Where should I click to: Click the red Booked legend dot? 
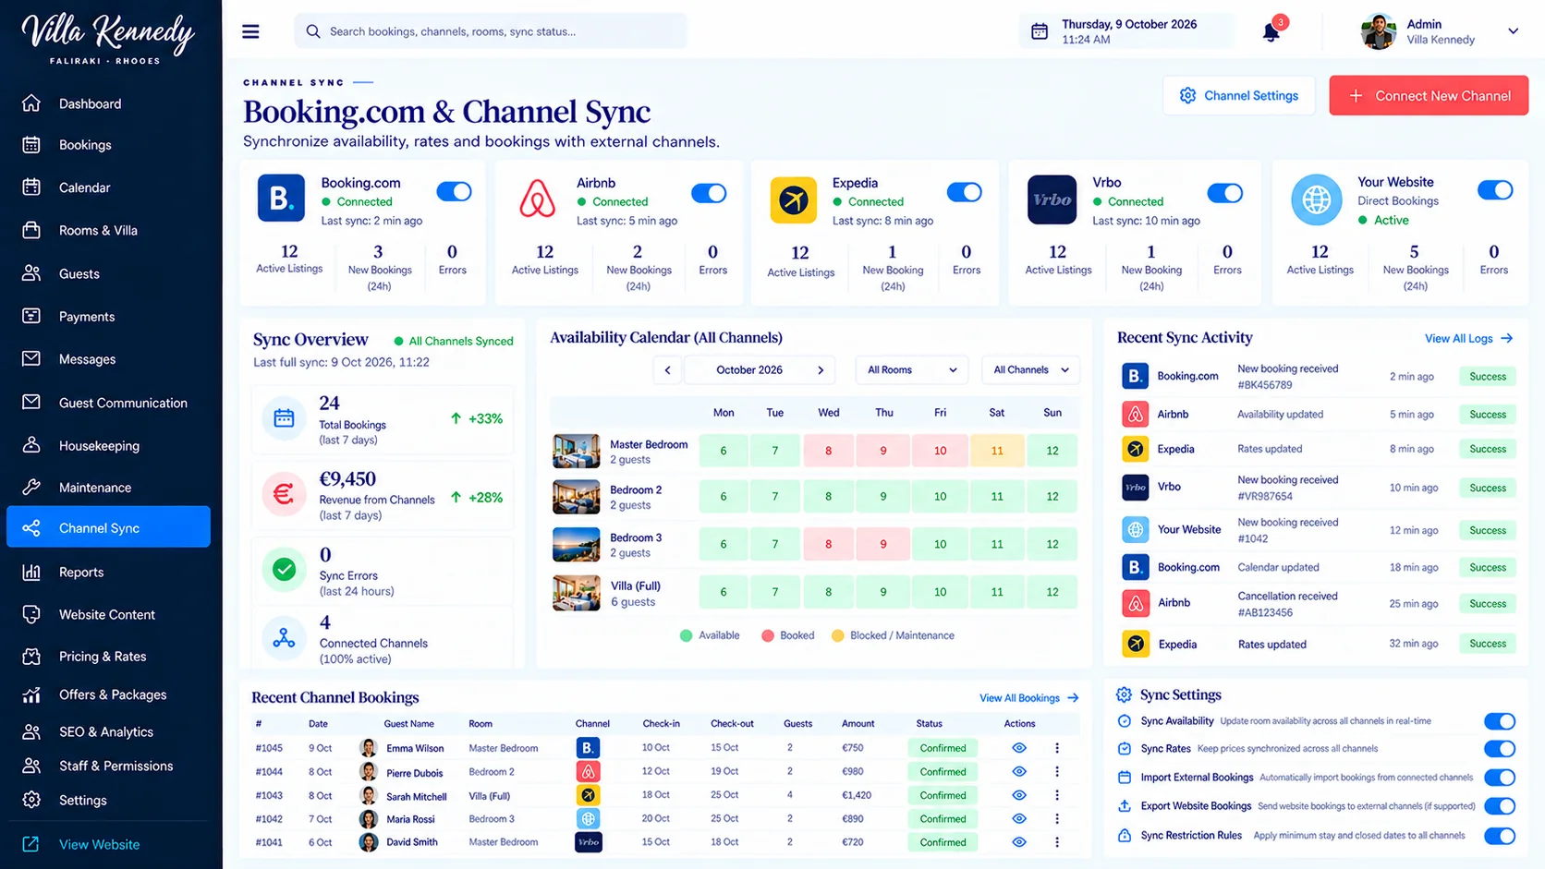tap(767, 635)
